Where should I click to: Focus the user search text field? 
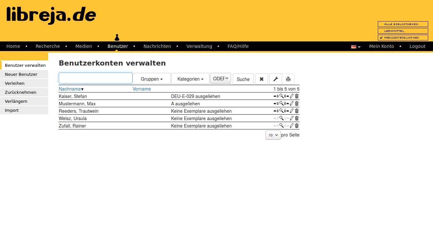pyautogui.click(x=96, y=78)
